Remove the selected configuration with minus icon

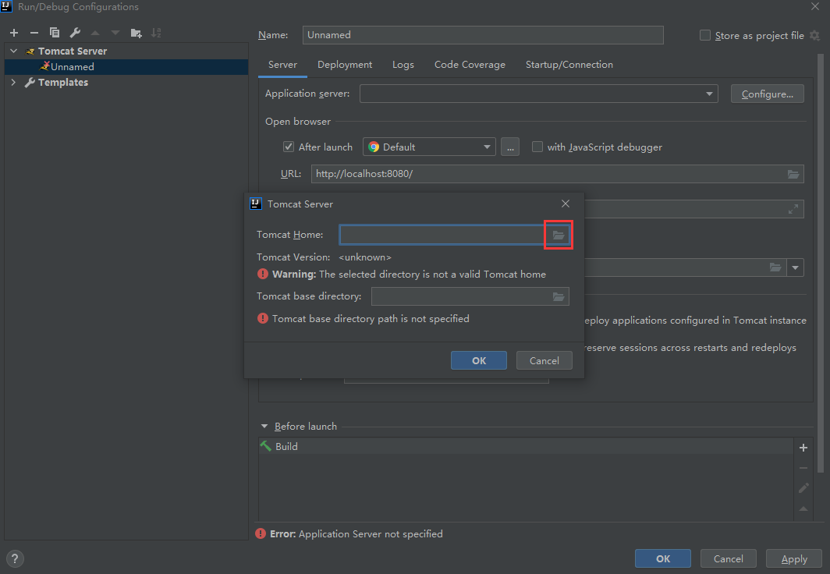pyautogui.click(x=34, y=33)
